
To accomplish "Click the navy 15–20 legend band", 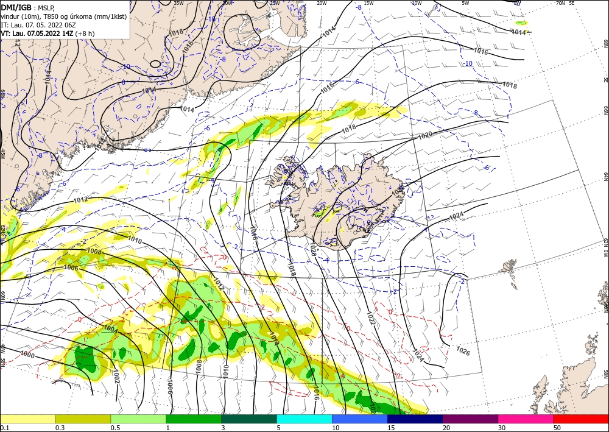I will (x=415, y=419).
